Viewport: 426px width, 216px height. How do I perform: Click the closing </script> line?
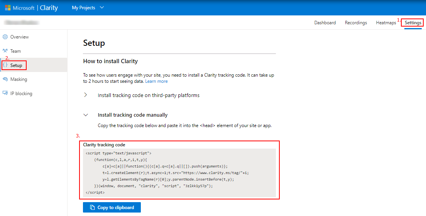(x=95, y=193)
